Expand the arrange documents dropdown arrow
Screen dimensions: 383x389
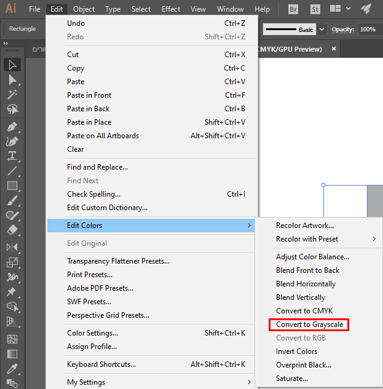tap(348, 9)
